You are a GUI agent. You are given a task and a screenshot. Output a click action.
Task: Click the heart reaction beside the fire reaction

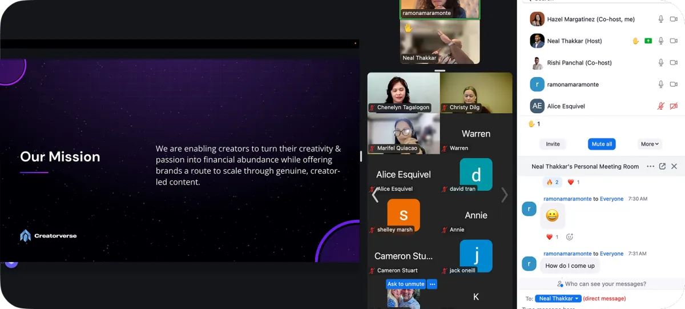574,182
